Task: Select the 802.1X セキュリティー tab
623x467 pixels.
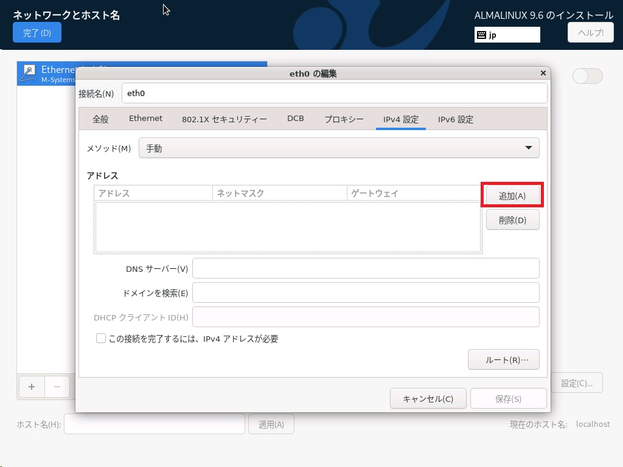Action: pos(224,119)
